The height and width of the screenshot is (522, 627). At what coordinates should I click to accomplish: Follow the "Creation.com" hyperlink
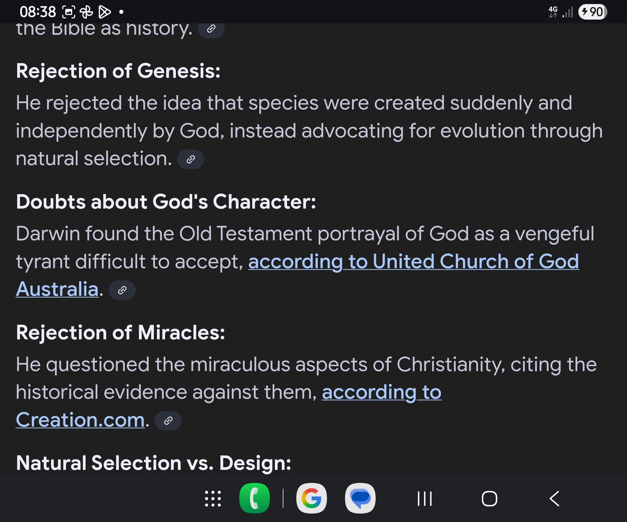click(80, 420)
